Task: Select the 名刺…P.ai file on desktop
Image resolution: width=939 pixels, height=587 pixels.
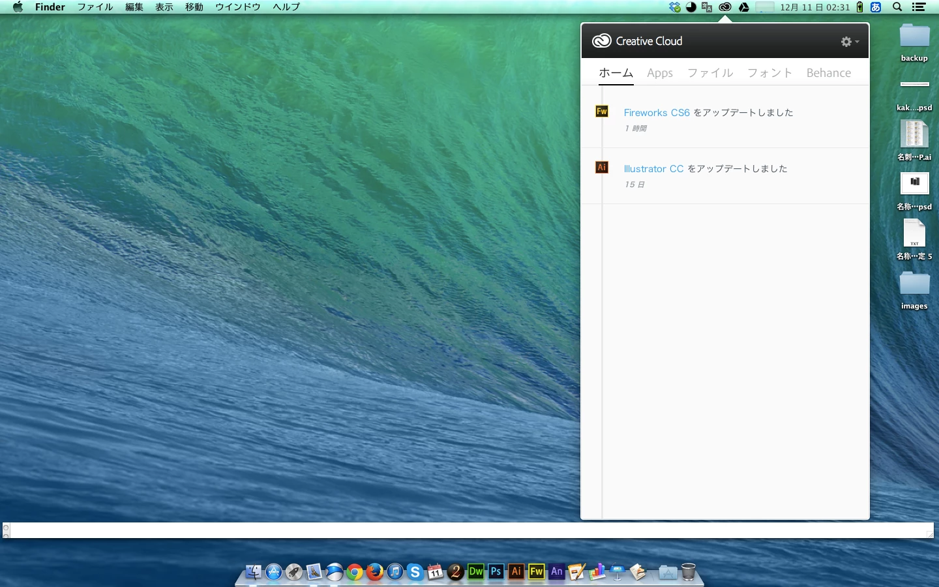Action: (x=914, y=140)
